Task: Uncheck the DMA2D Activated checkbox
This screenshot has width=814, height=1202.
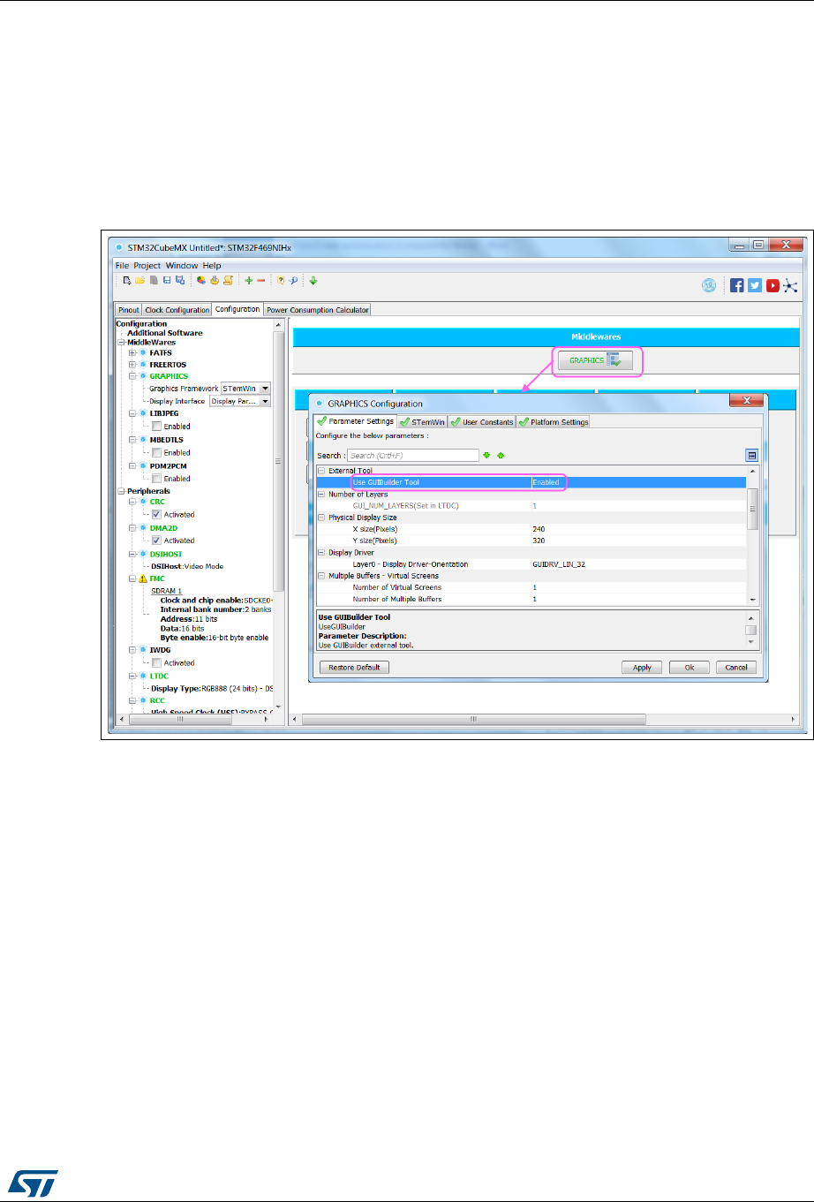Action: [x=156, y=541]
